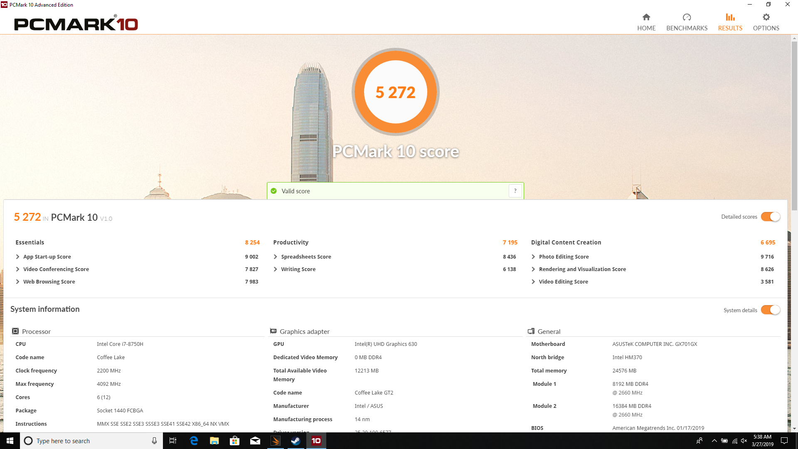Screen dimensions: 798x449
Task: Expand the Spreadsheets Score details
Action: pyautogui.click(x=276, y=257)
